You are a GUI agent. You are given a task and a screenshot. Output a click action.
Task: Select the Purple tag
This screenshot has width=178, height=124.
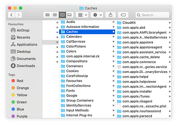19,116
